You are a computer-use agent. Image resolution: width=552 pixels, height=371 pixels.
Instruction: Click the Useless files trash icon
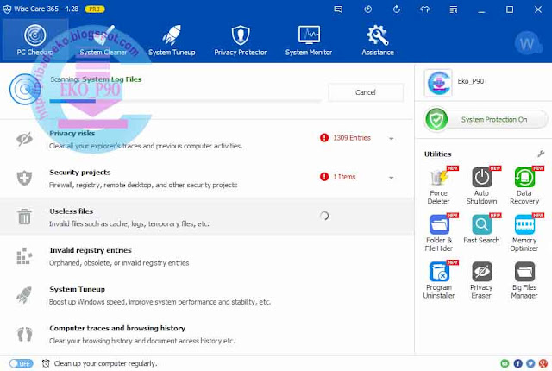[24, 216]
